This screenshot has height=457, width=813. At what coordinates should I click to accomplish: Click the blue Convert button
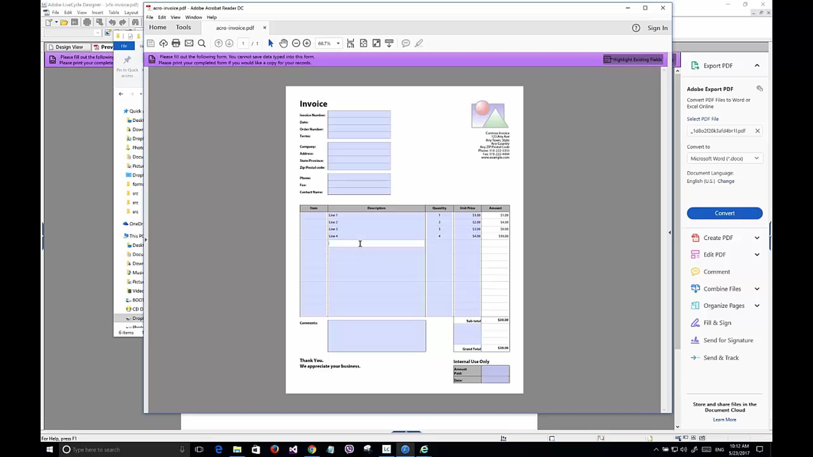725,213
